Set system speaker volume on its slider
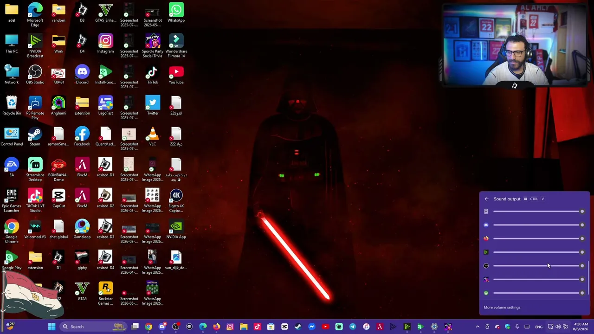Screen dimensions: 594x334 [538, 212]
